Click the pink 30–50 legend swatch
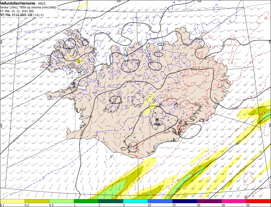This screenshot has height=207, width=271. (x=234, y=201)
